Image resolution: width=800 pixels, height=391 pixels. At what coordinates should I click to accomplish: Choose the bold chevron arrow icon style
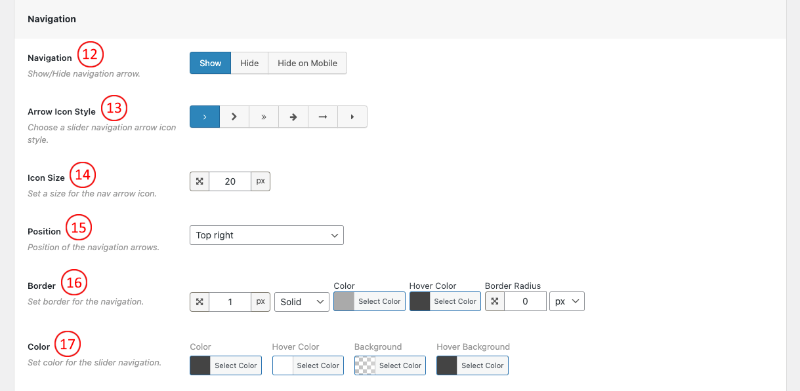click(234, 117)
